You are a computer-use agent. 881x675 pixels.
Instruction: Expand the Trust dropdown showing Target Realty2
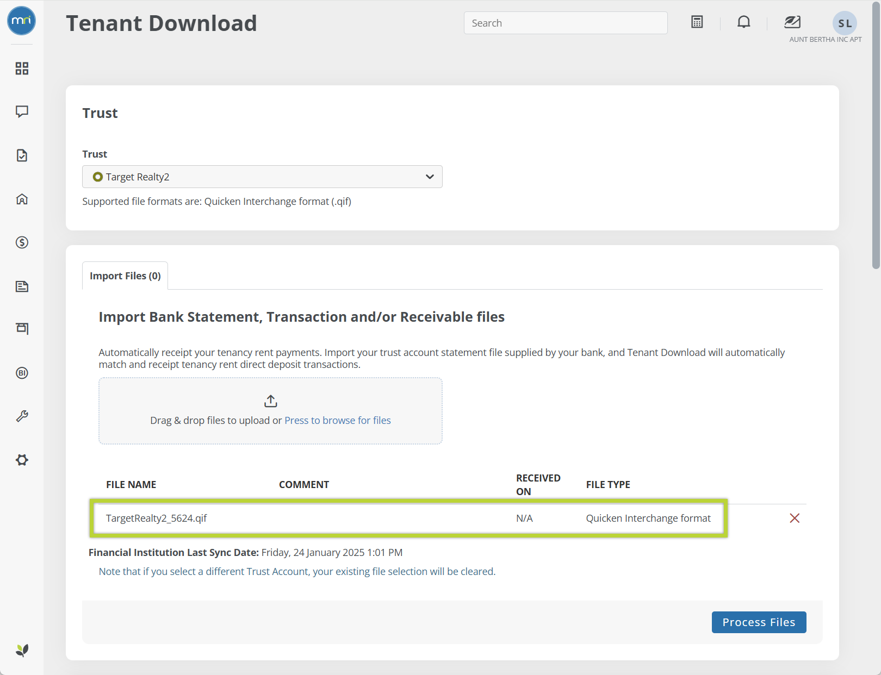[x=262, y=177]
